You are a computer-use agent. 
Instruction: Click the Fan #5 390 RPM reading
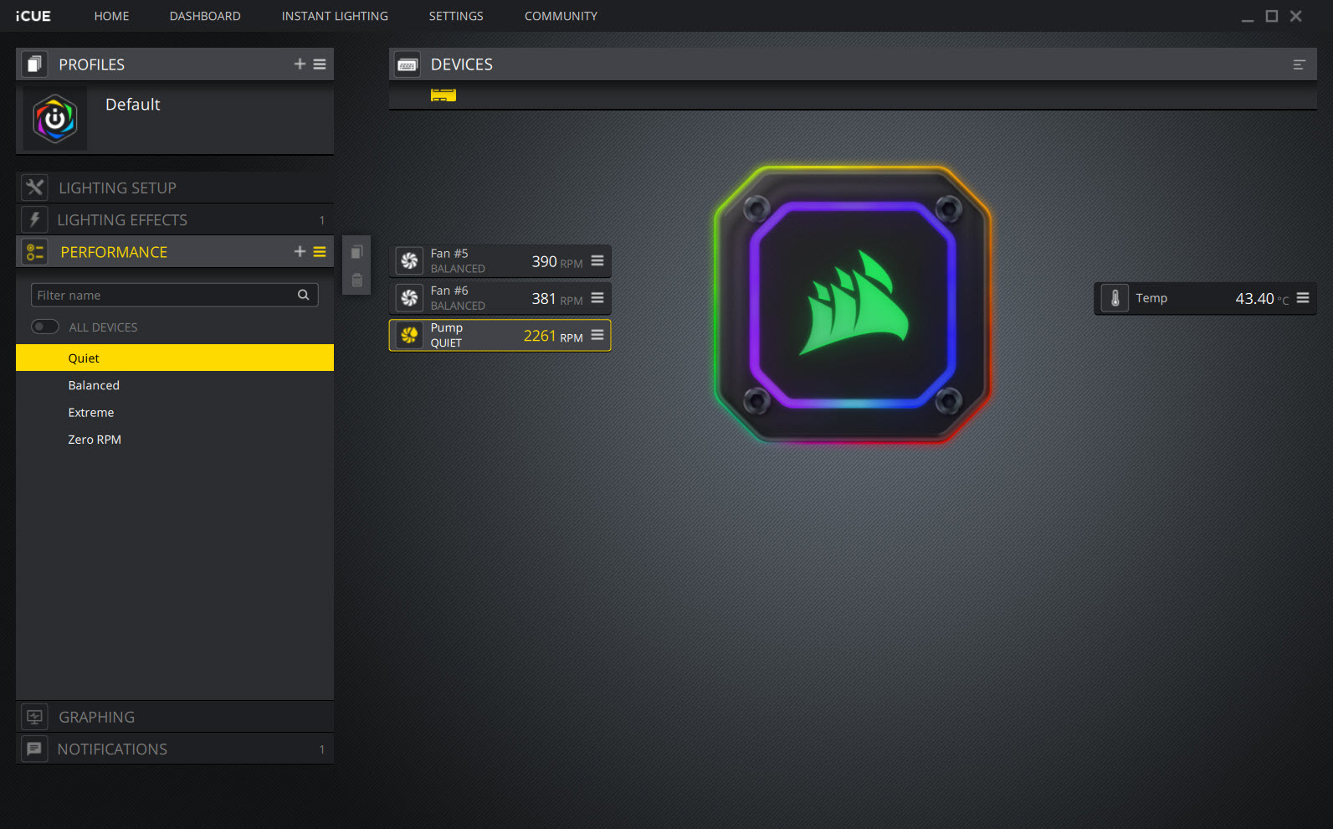pos(557,261)
